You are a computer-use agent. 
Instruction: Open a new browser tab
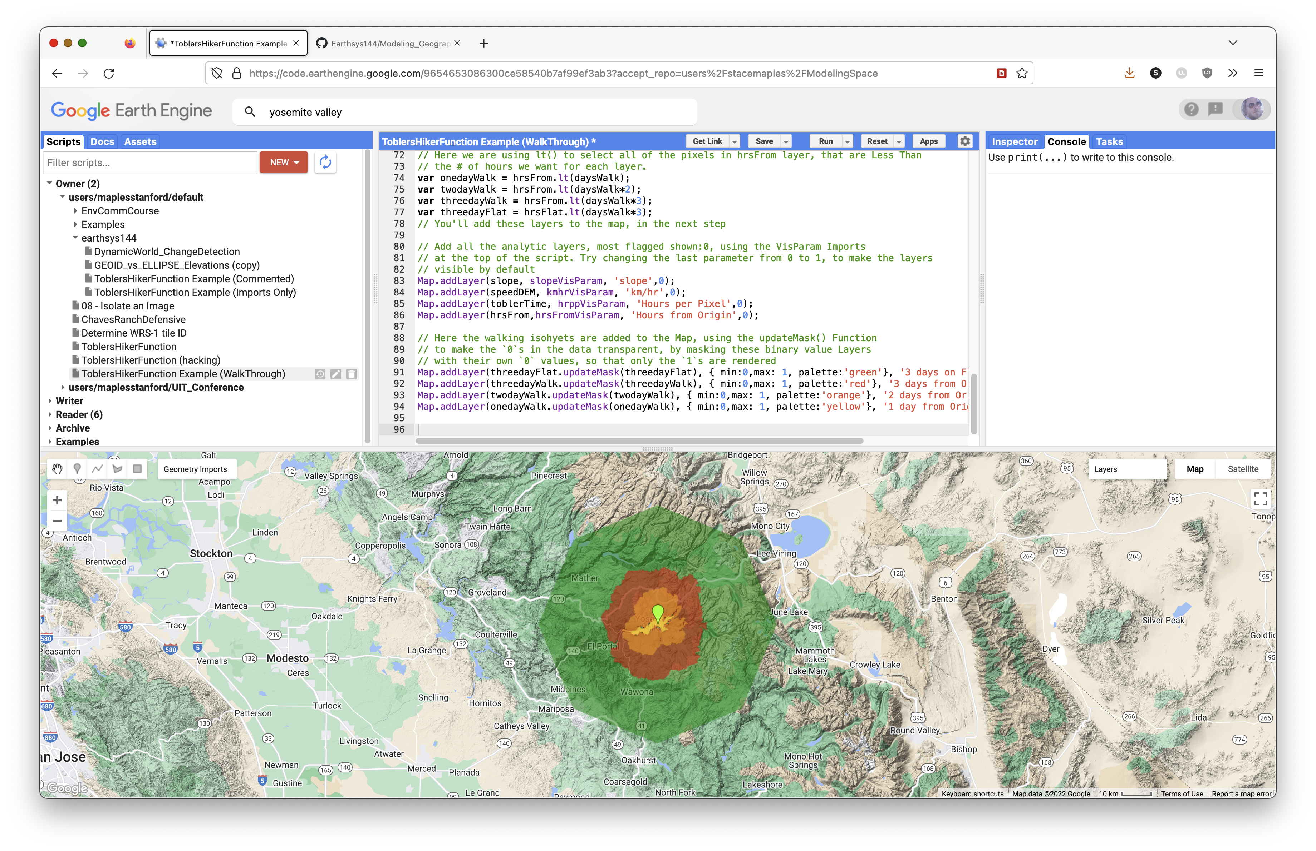484,43
